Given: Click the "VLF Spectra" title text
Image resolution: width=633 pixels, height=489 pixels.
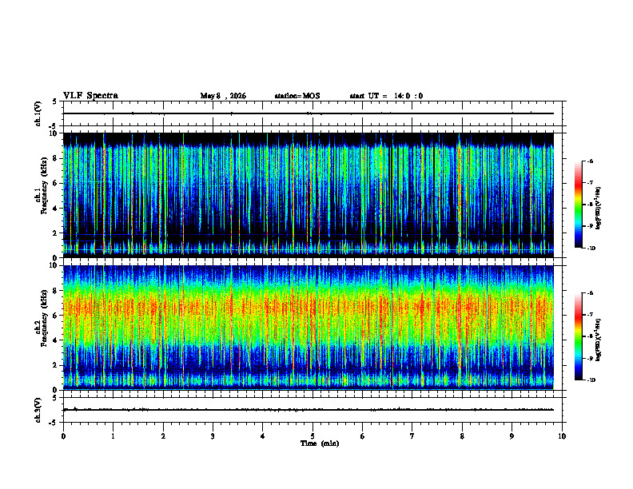Looking at the screenshot, I should [x=90, y=96].
